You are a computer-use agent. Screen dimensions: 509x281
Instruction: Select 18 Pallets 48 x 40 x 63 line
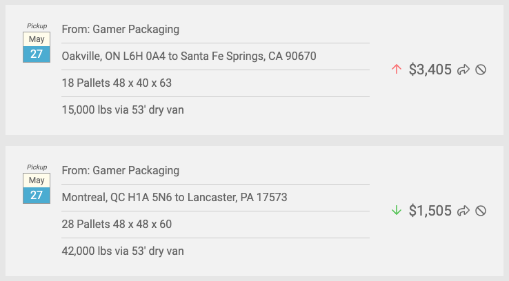pos(117,83)
